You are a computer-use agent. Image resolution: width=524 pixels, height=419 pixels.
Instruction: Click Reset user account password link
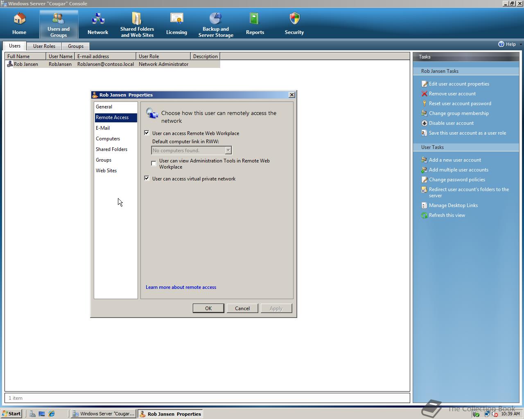[x=460, y=104]
